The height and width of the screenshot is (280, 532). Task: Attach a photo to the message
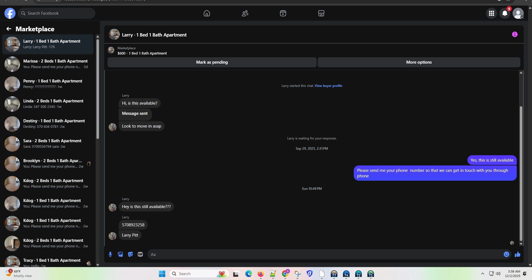click(120, 254)
